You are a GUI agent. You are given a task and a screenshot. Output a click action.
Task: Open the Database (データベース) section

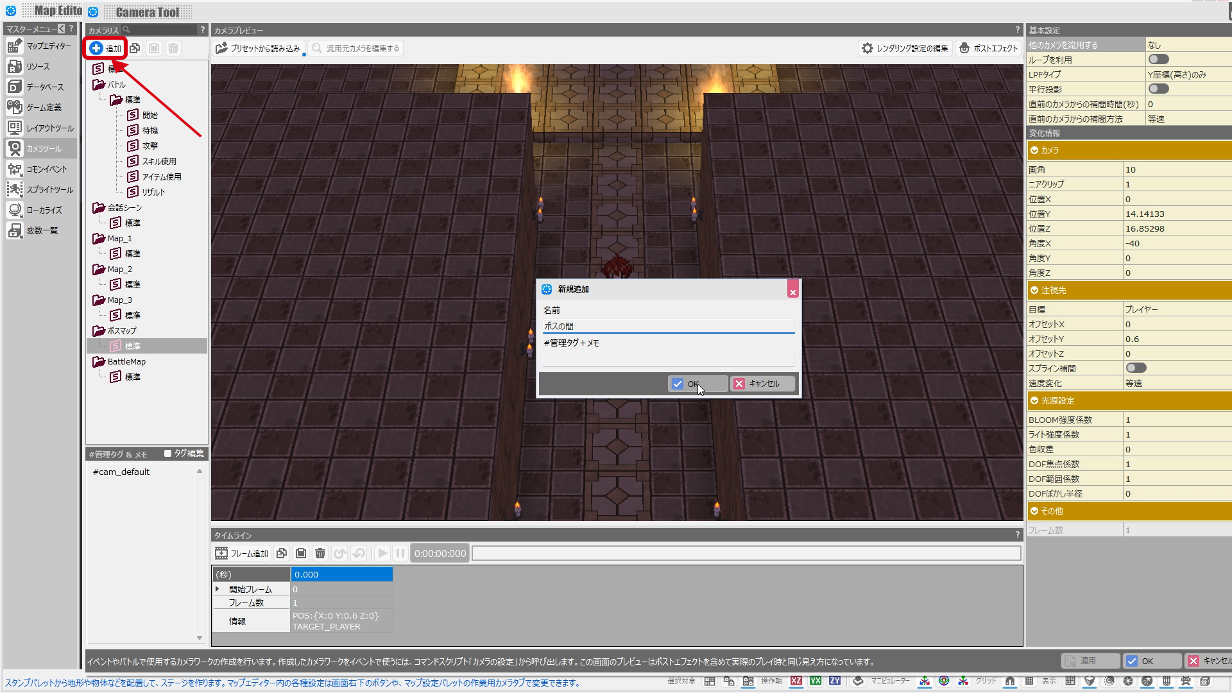40,87
